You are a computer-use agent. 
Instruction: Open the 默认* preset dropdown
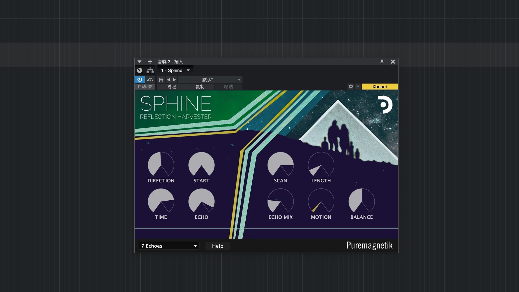point(210,79)
